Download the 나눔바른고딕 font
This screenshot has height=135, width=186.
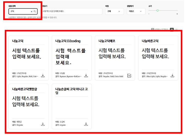172,75
